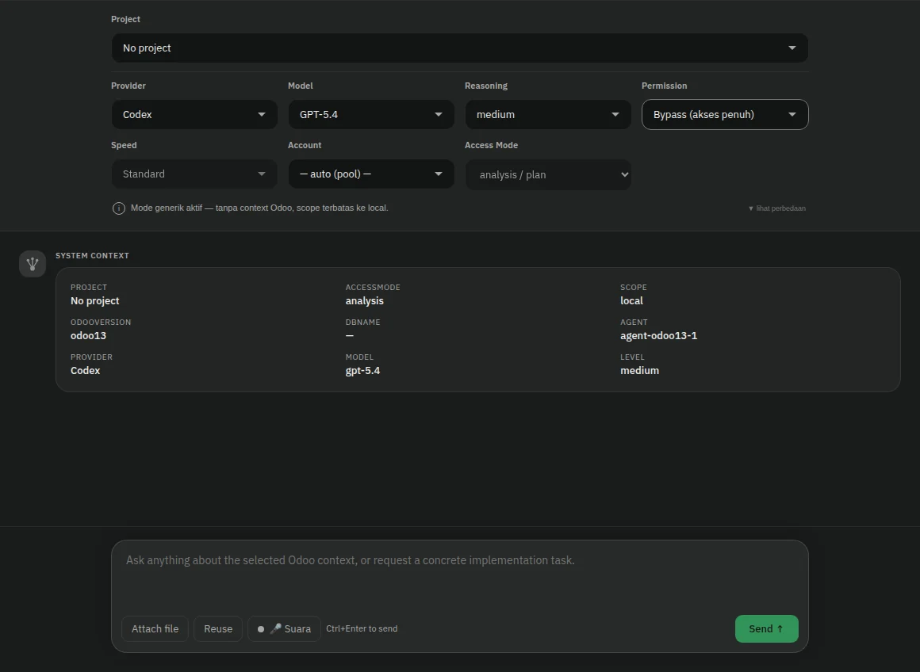The image size is (920, 672).
Task: Click the DBNAME dash value
Action: click(x=350, y=335)
